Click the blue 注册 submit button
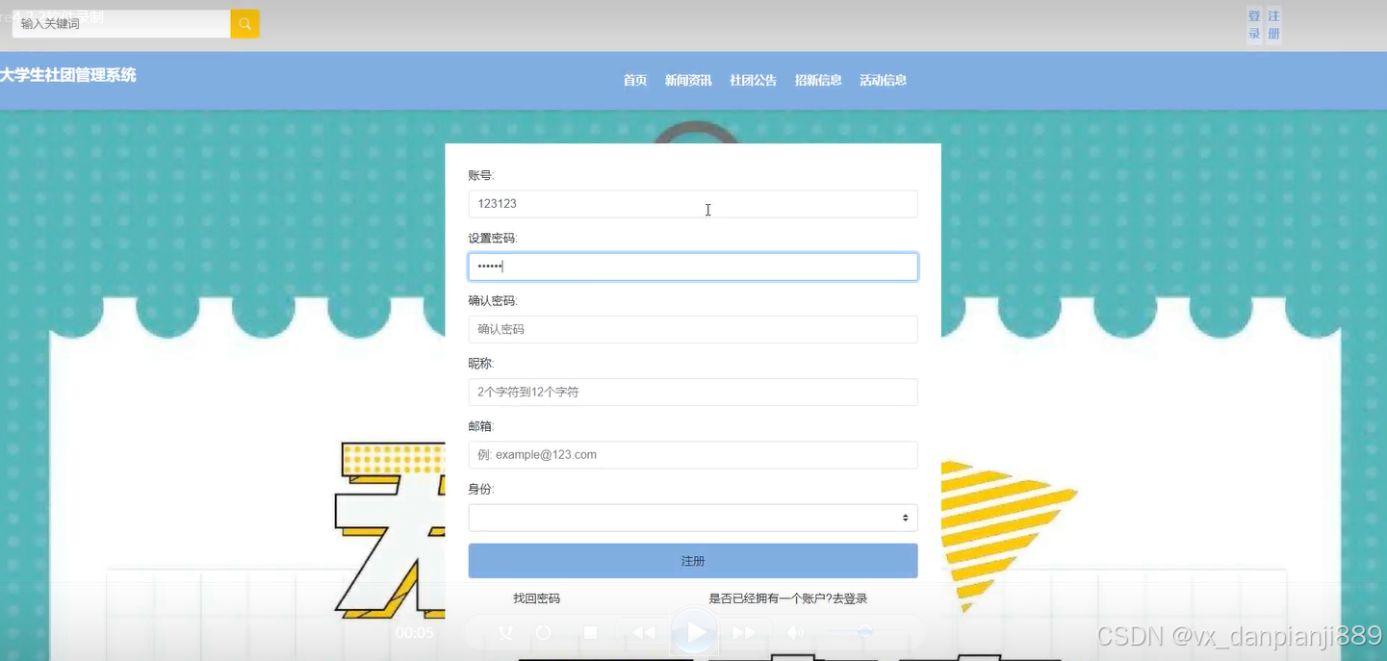Screen dimensions: 1387x661 pos(693,561)
